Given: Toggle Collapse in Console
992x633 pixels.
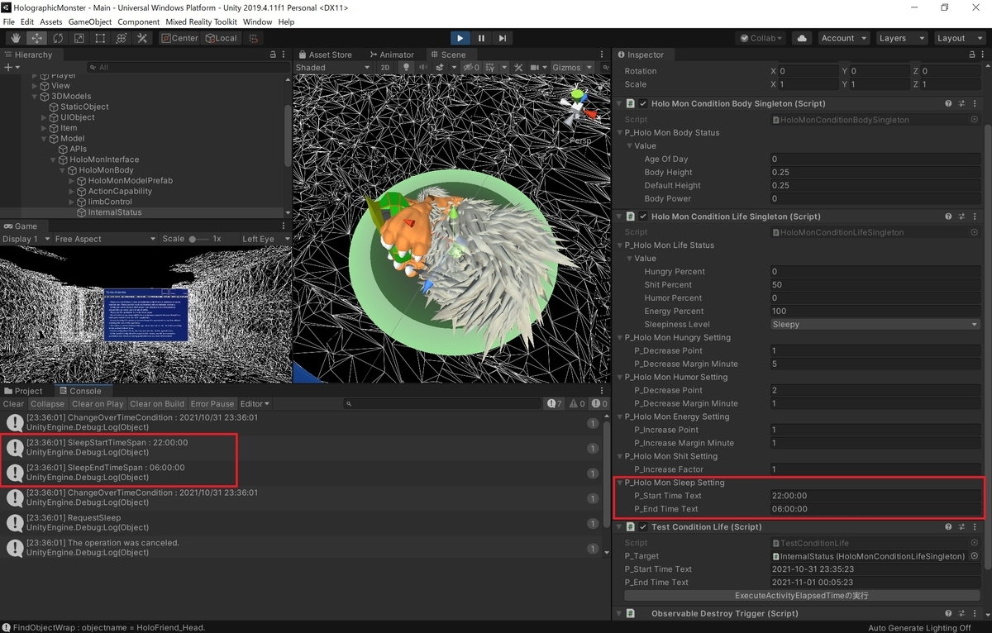Looking at the screenshot, I should (x=47, y=404).
